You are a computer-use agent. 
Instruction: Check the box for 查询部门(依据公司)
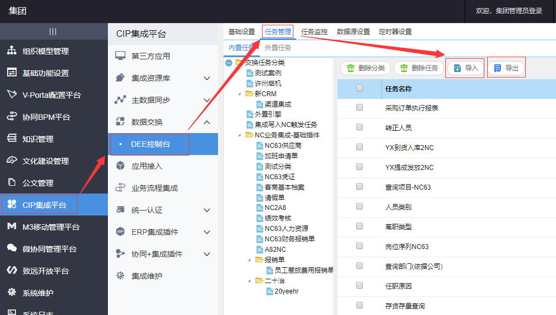359,266
